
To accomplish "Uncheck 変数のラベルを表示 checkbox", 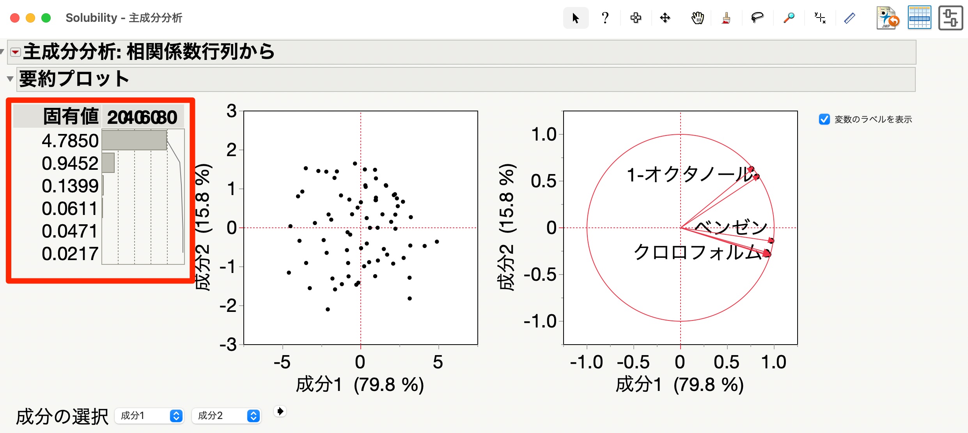I will pyautogui.click(x=824, y=119).
